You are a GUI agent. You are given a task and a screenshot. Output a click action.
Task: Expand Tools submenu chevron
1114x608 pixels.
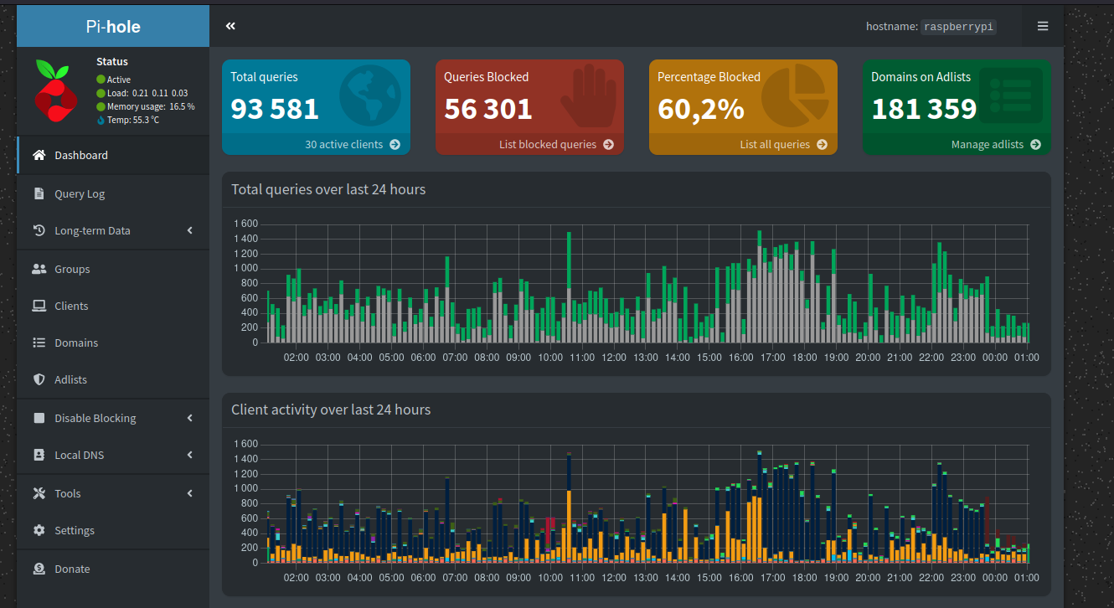pos(190,493)
